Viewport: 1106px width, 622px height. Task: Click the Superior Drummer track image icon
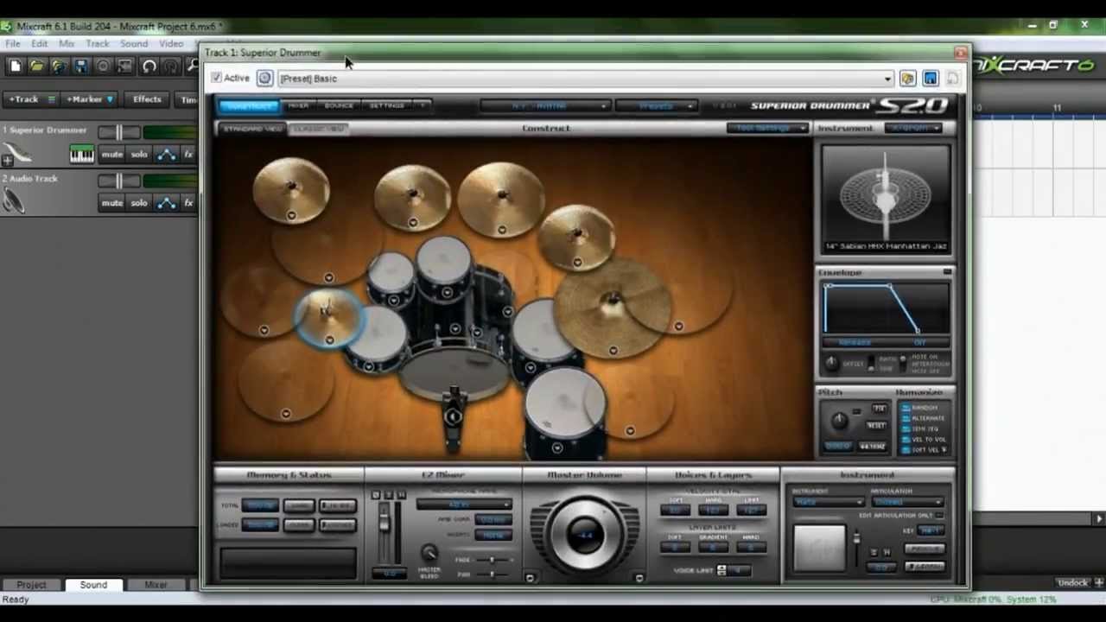click(17, 154)
